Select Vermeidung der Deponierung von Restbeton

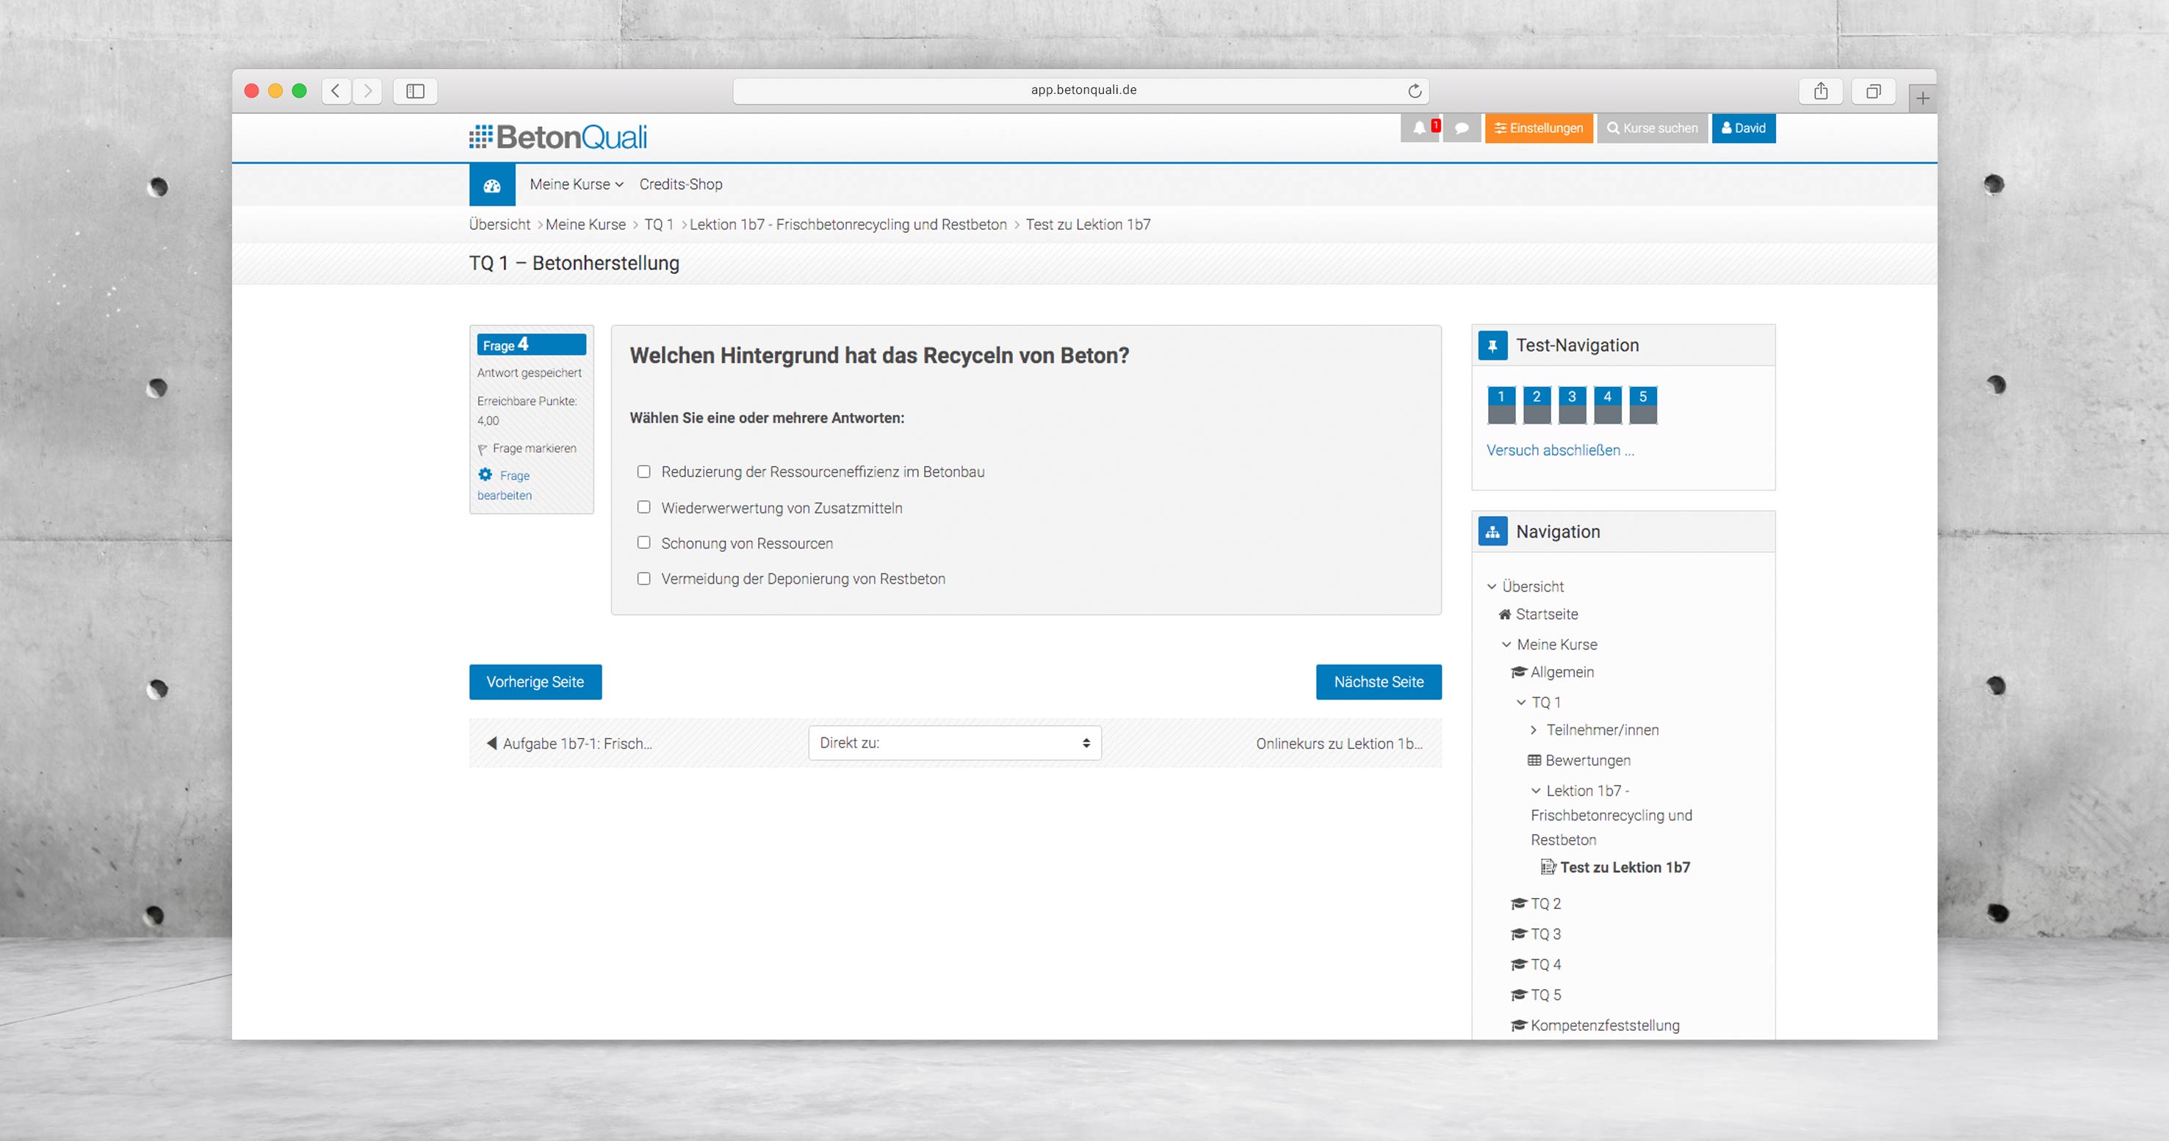pyautogui.click(x=644, y=578)
